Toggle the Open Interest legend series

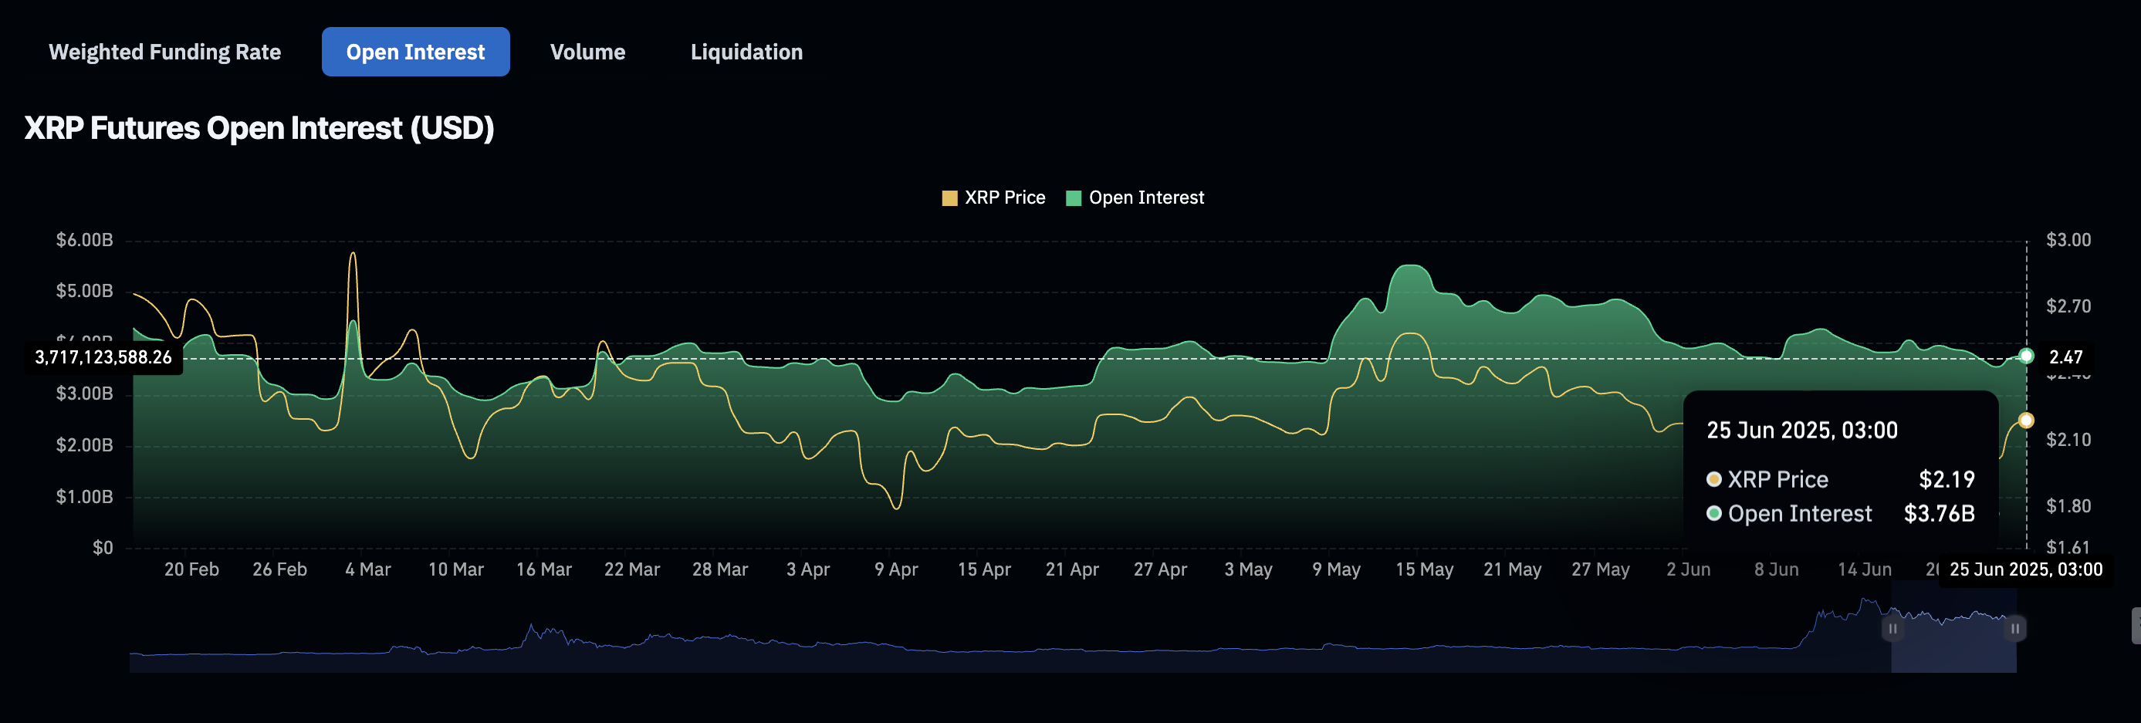click(1145, 198)
